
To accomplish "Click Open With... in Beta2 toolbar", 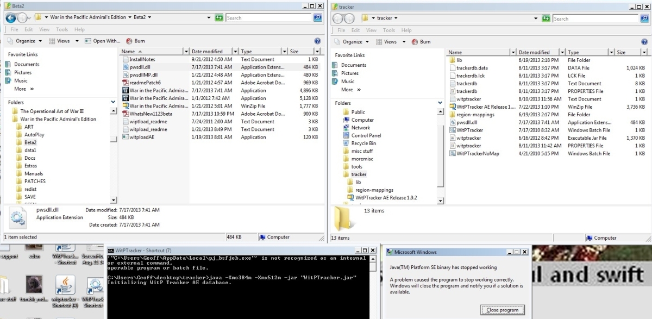I will [x=102, y=41].
